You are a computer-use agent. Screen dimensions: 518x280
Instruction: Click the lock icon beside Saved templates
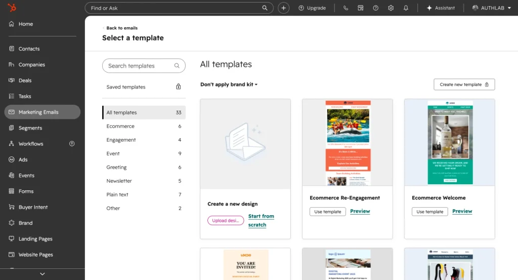click(x=179, y=87)
